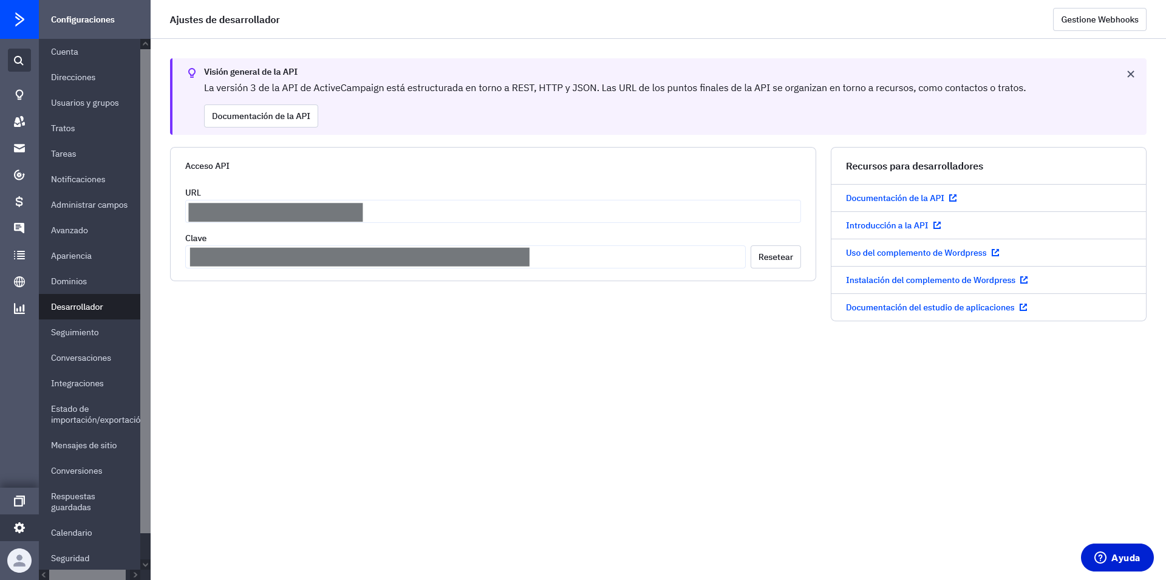Open the Conversations chat icon
1166x580 pixels.
click(19, 228)
